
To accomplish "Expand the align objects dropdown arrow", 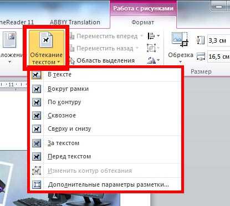I will (x=159, y=35).
